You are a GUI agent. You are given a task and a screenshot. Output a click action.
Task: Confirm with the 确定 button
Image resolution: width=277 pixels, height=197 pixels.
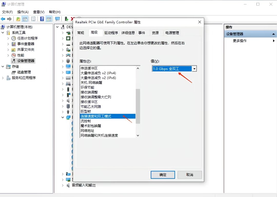click(x=163, y=175)
